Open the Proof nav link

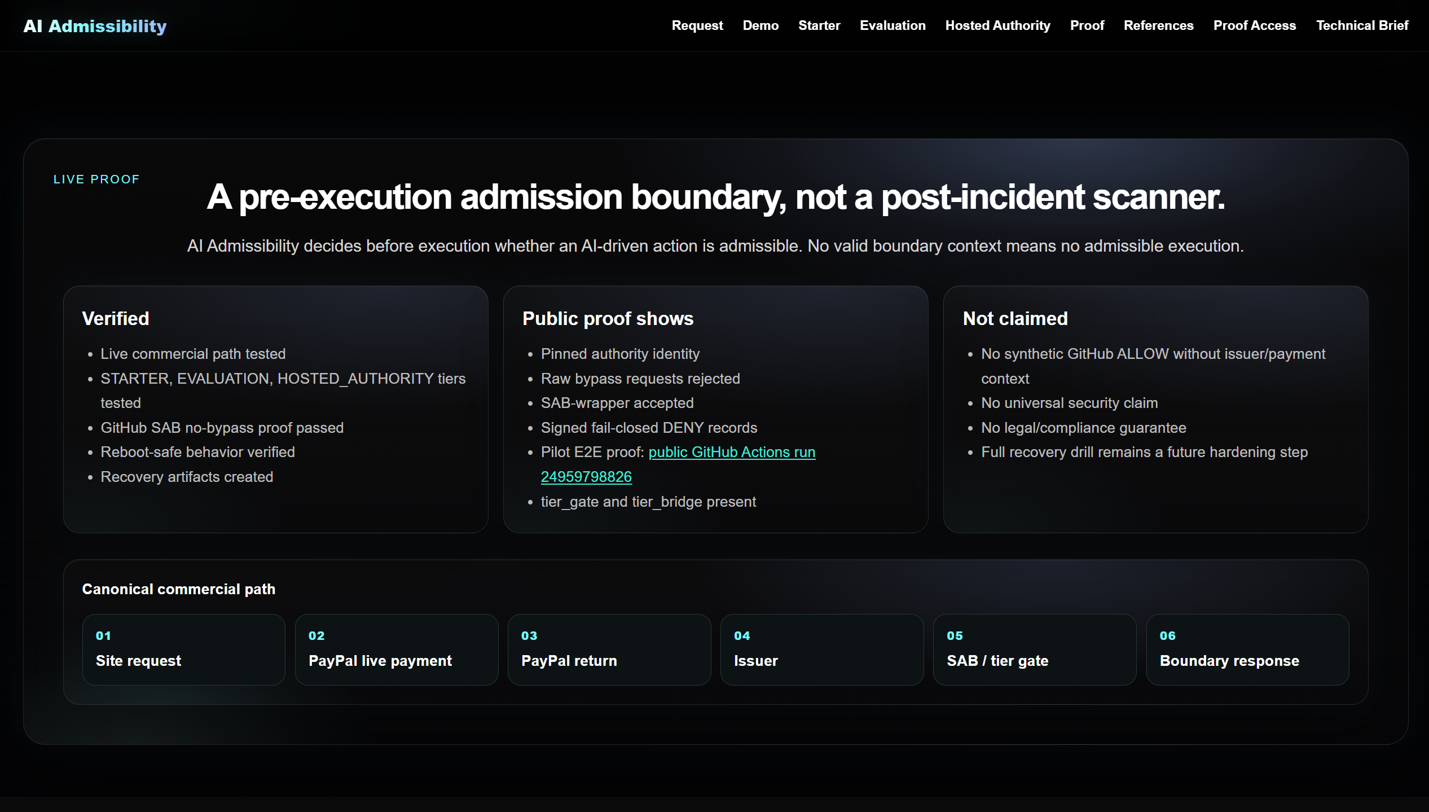click(1087, 25)
